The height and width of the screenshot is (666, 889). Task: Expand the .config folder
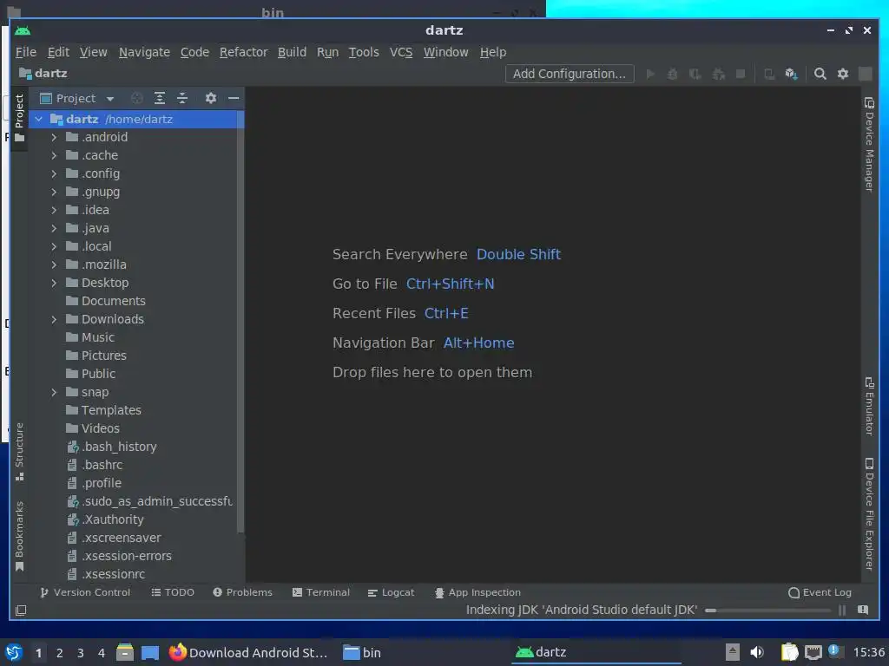pos(54,173)
